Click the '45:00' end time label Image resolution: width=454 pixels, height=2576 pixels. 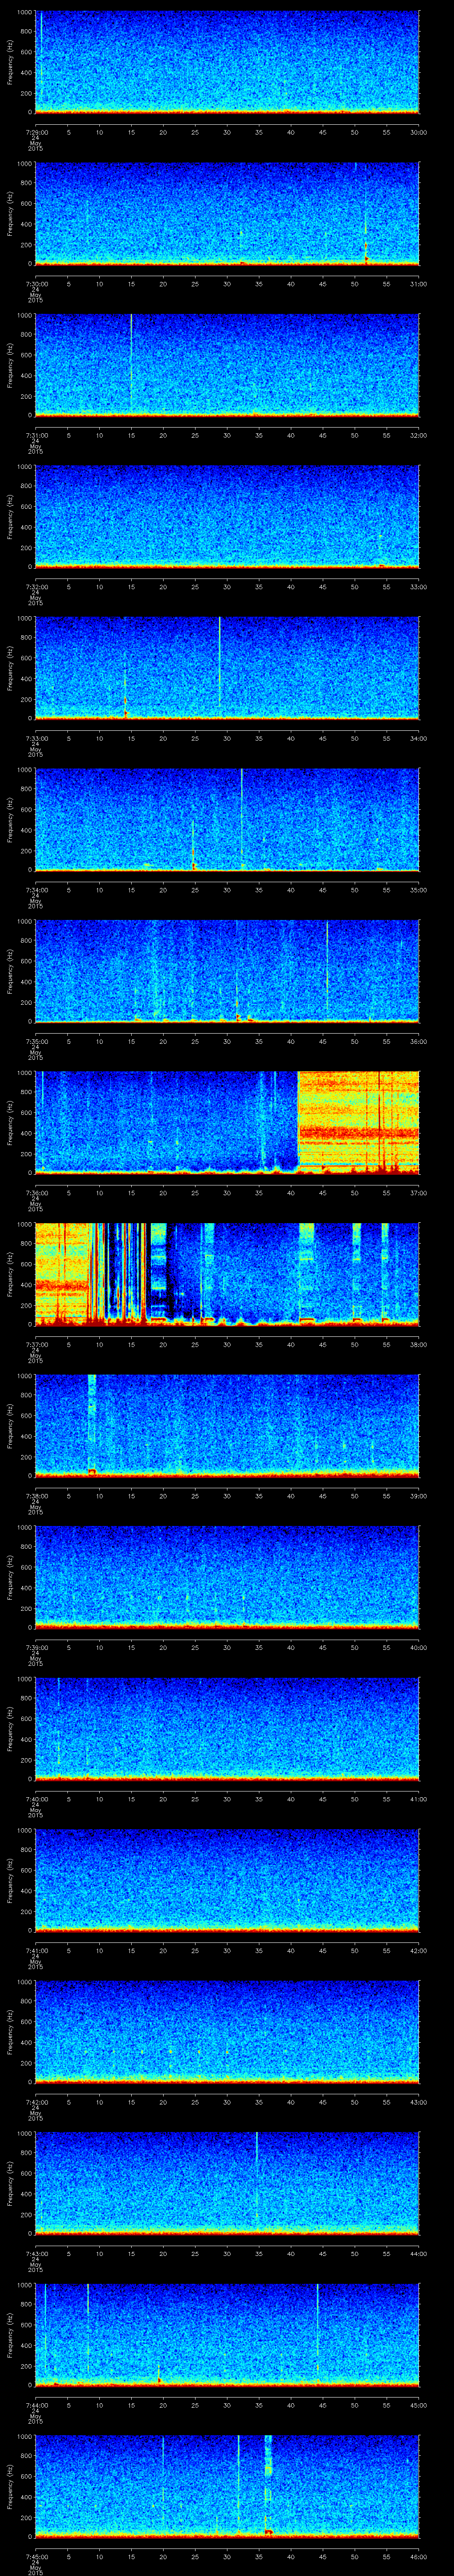click(x=419, y=2405)
